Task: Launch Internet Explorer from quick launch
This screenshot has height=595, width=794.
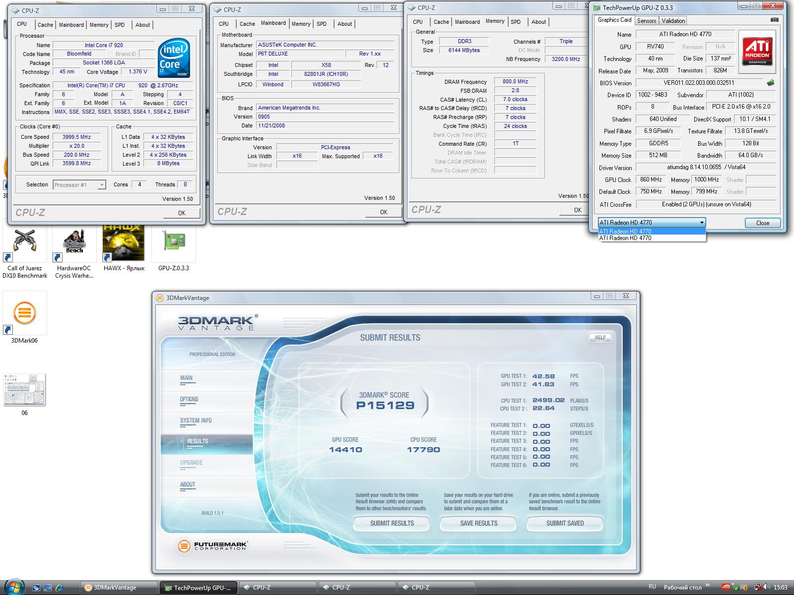Action: (x=59, y=588)
